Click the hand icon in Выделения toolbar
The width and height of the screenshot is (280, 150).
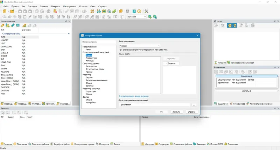pyautogui.click(x=243, y=72)
